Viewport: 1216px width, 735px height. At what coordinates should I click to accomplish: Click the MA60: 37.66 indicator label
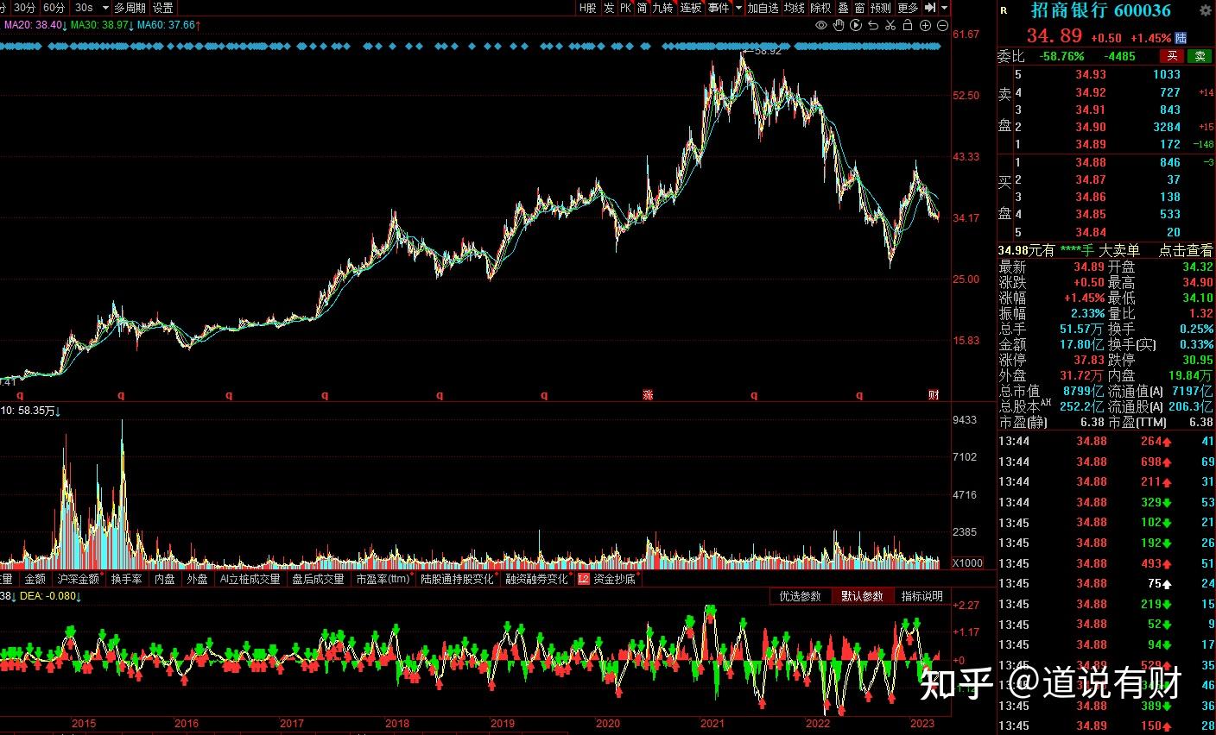tap(166, 25)
